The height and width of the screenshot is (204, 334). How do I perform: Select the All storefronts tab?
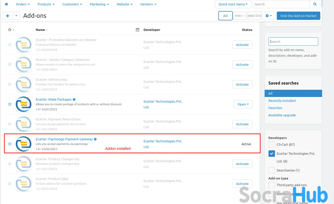pos(226,16)
